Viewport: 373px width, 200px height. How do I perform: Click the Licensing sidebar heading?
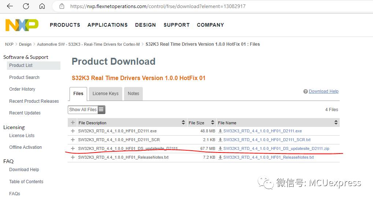[x=14, y=128]
